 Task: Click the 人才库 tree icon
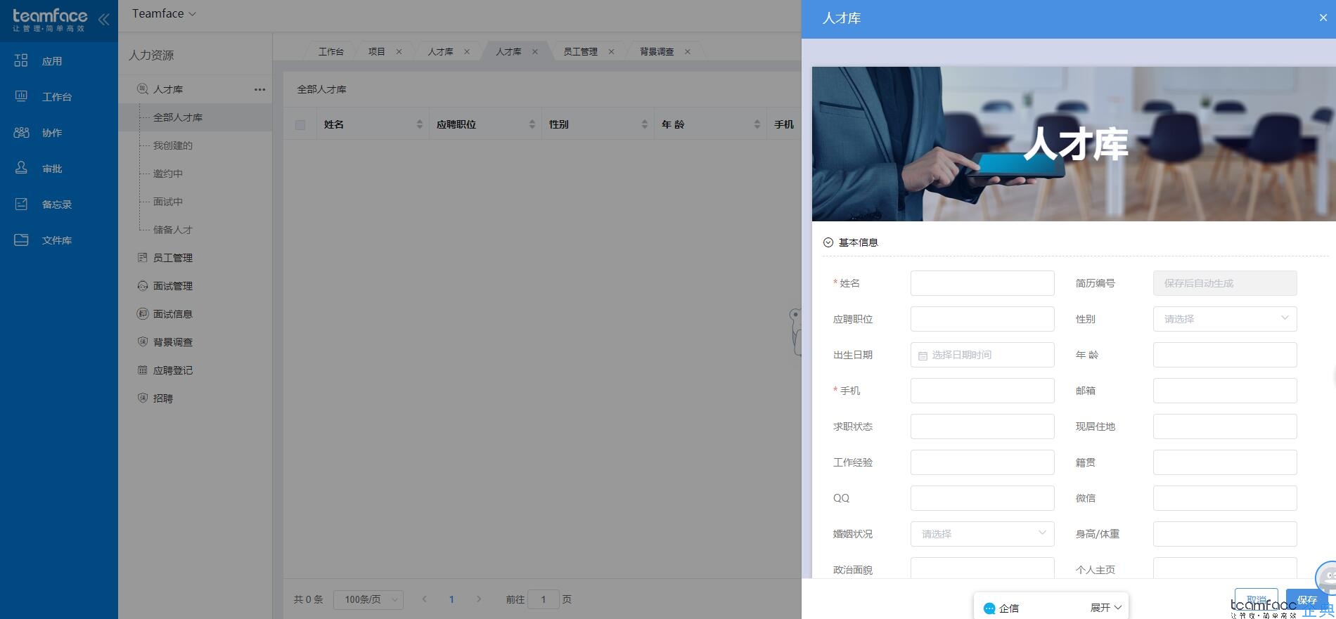click(x=142, y=89)
